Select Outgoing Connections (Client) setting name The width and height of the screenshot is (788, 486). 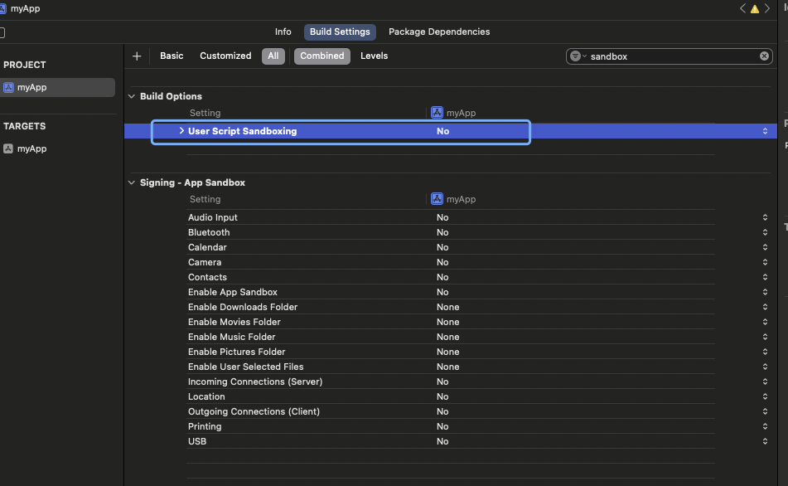click(x=254, y=411)
